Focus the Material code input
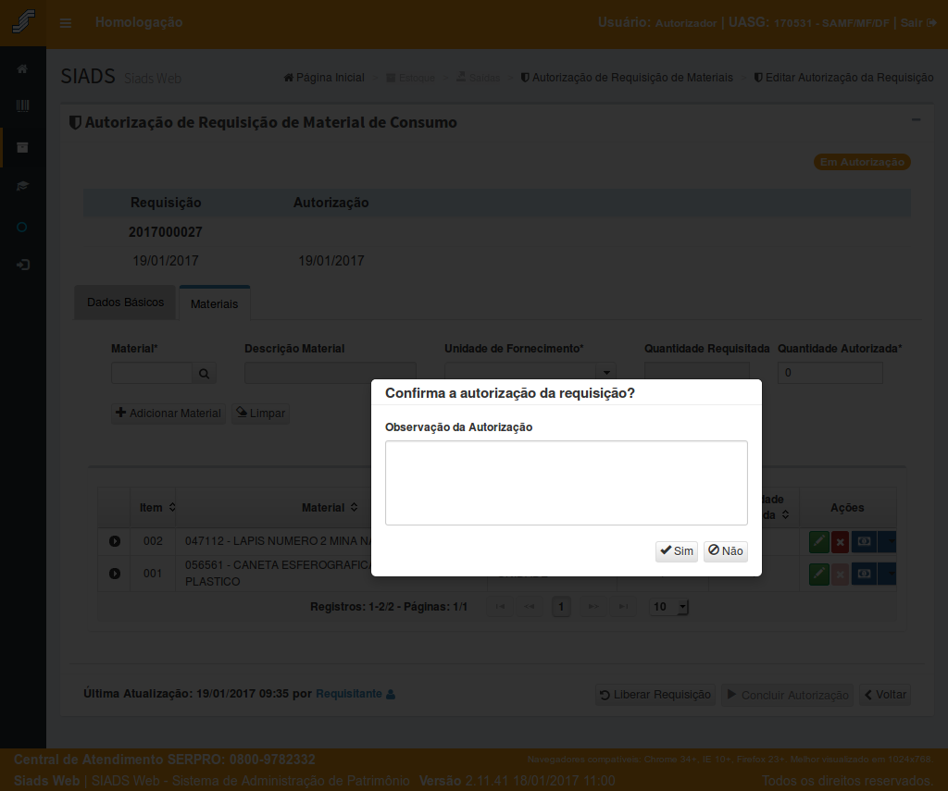Viewport: 948px width, 791px height. (152, 373)
